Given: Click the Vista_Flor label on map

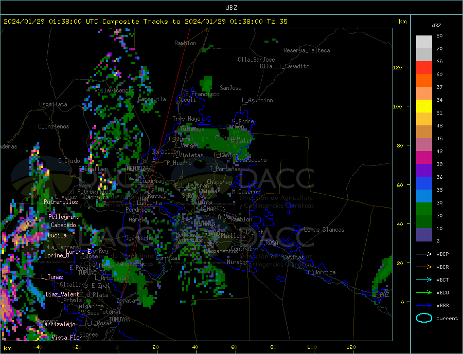Looking at the screenshot, I should (67, 338).
